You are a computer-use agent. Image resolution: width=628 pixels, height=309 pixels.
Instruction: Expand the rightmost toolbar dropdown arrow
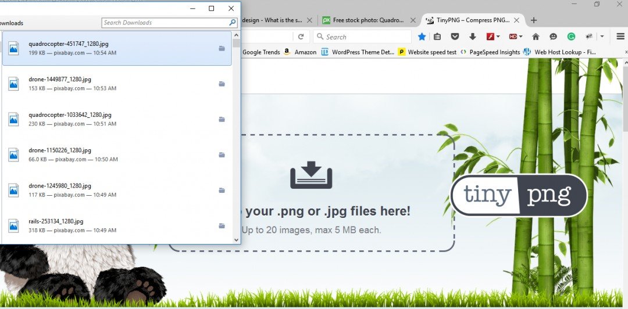click(x=602, y=37)
